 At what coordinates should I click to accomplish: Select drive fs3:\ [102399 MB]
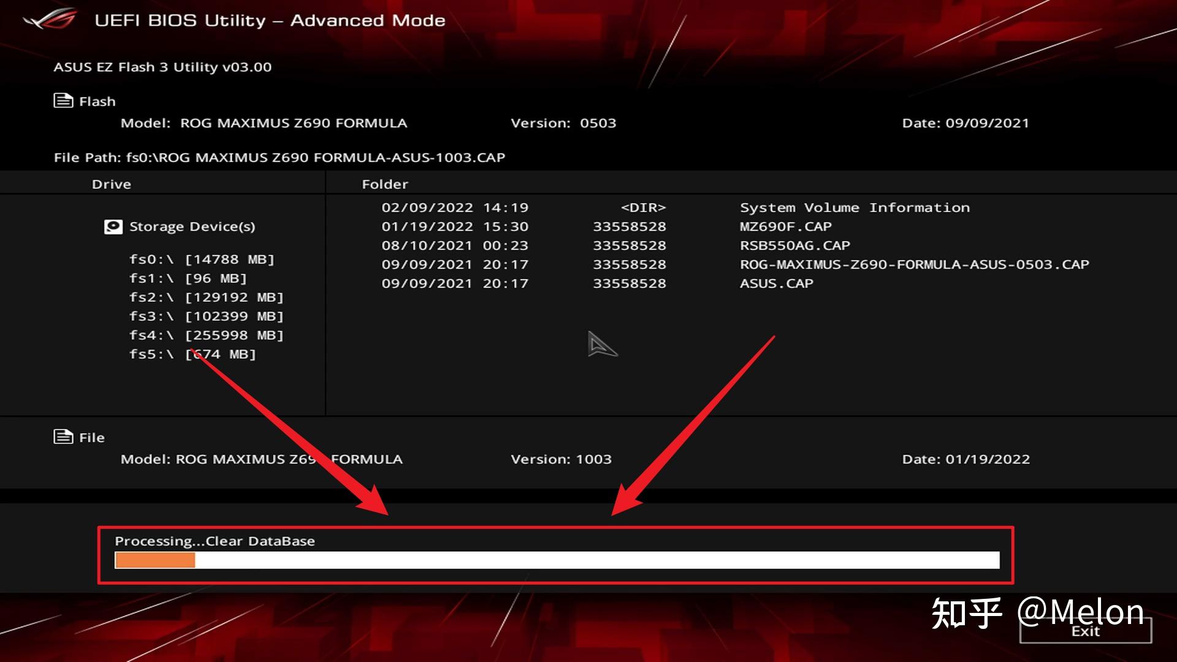tap(207, 316)
